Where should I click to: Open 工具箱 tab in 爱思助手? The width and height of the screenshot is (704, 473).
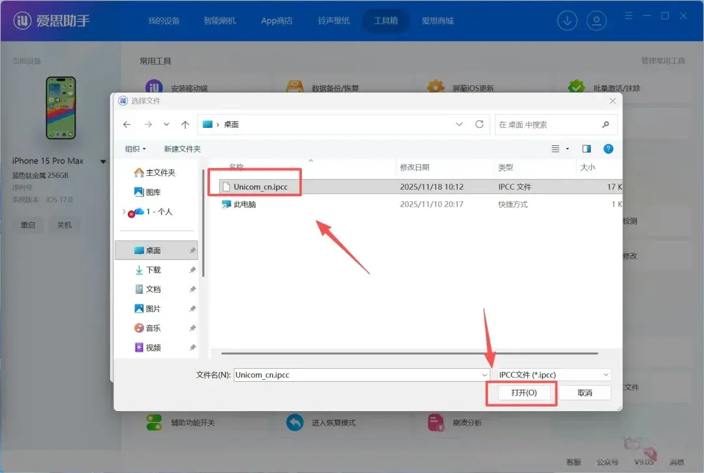pyautogui.click(x=386, y=21)
